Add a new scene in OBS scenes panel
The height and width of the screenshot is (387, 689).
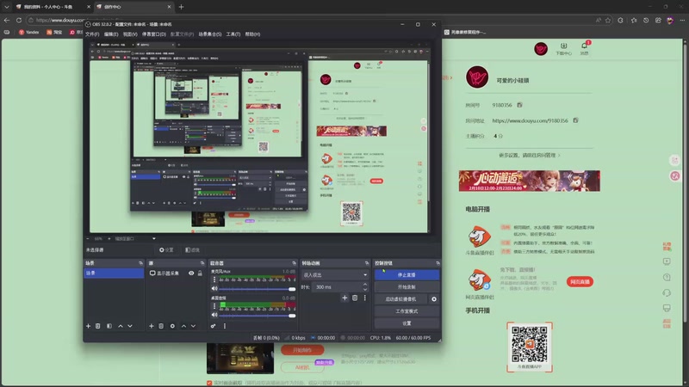tap(89, 326)
